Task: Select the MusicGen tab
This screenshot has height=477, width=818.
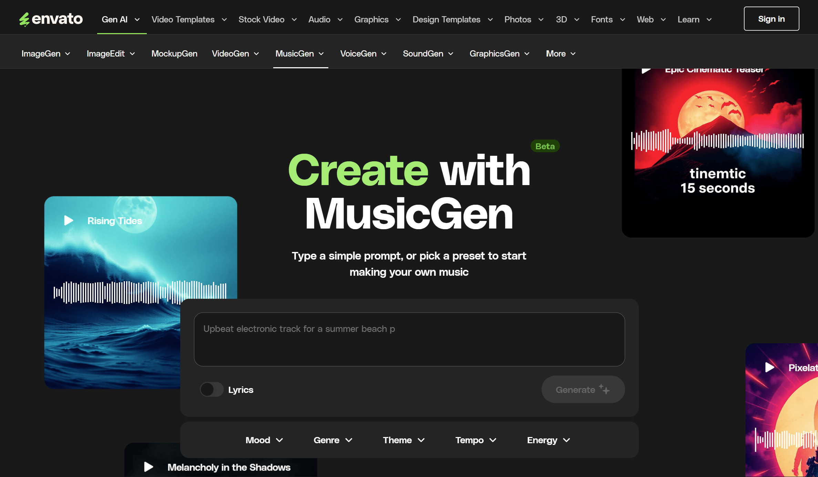Action: coord(300,54)
